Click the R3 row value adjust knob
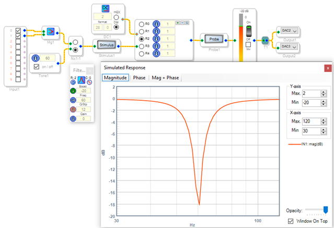Screen dimensions: 334x228 [156, 46]
